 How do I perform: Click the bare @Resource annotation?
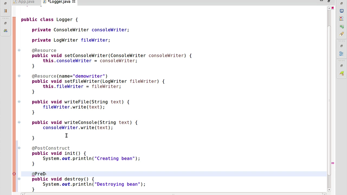[x=44, y=50]
